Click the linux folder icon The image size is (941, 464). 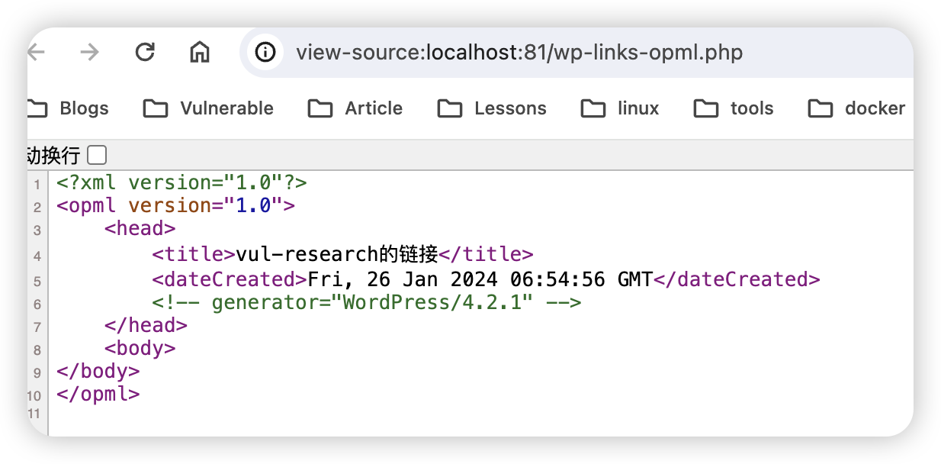coord(593,108)
